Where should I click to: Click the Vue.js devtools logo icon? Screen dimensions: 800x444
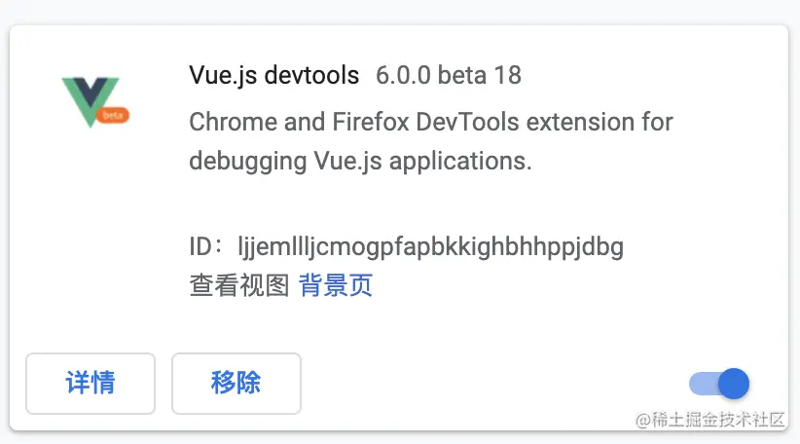pos(95,102)
